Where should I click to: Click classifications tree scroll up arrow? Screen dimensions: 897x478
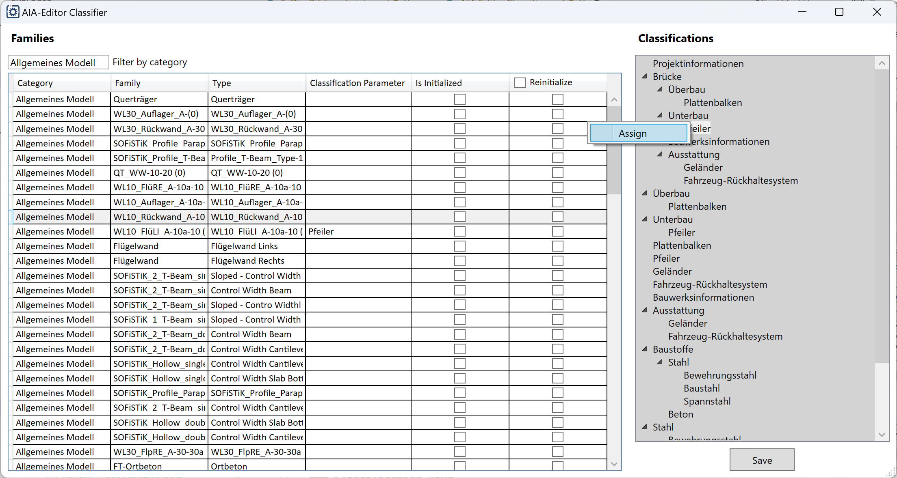pos(882,63)
